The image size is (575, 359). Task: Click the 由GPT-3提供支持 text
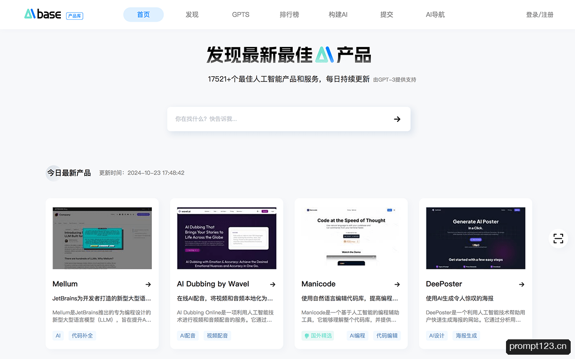(x=395, y=80)
